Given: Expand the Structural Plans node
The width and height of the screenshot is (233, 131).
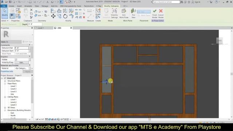Looking at the screenshot, I should point(5,81).
